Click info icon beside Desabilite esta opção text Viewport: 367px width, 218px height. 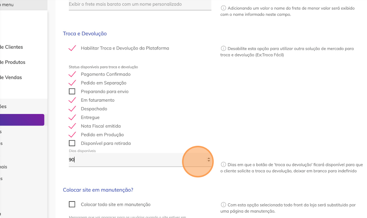point(224,48)
